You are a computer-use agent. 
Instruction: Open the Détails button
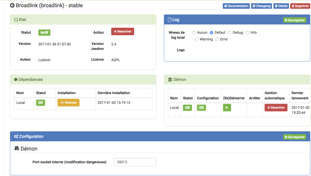click(281, 6)
